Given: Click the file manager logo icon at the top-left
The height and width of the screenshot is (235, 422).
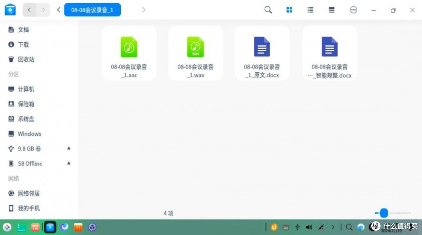Looking at the screenshot, I should [x=10, y=10].
